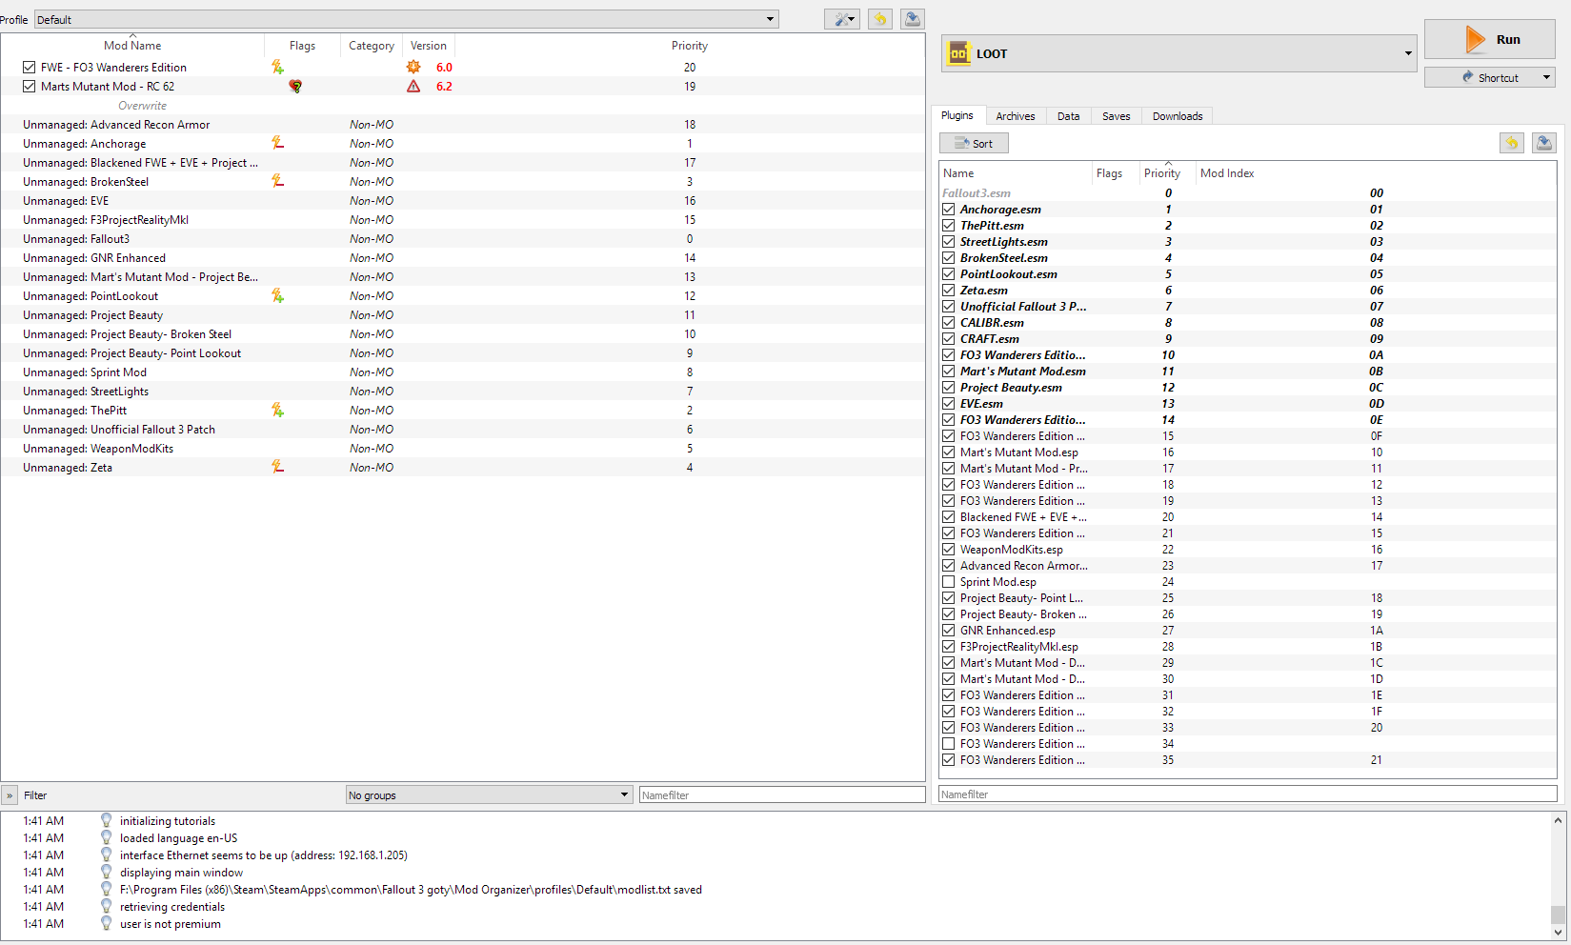This screenshot has width=1571, height=945.
Task: Click bulb icon beside 'modlist.txt saved' log entry
Action: click(x=107, y=889)
